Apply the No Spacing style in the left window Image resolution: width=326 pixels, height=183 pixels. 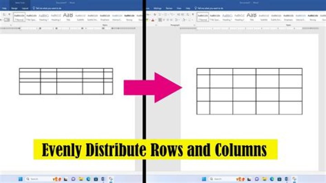pyautogui.click(x=31, y=17)
